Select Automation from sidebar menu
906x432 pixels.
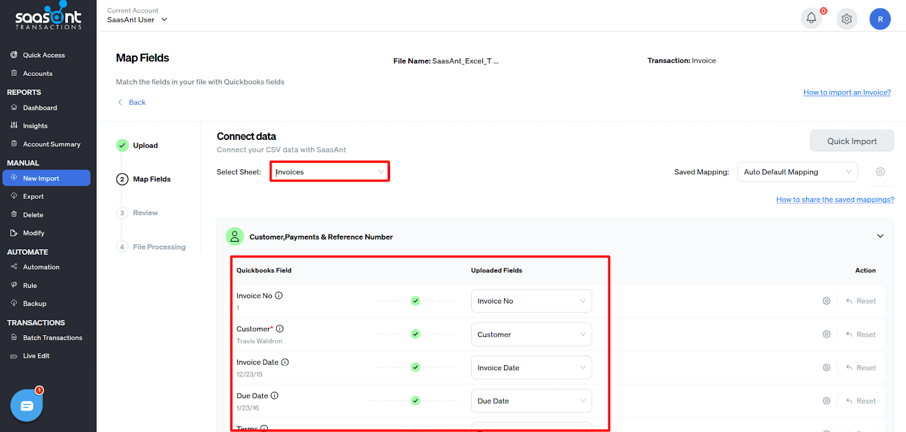coord(41,267)
